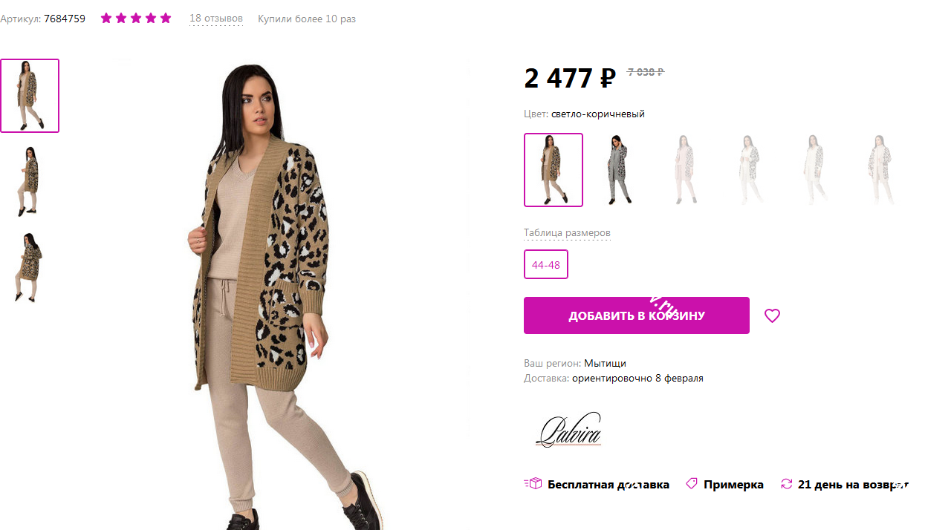Add item to favorites via heart icon
Screen dimensions: 951x530
tap(772, 315)
